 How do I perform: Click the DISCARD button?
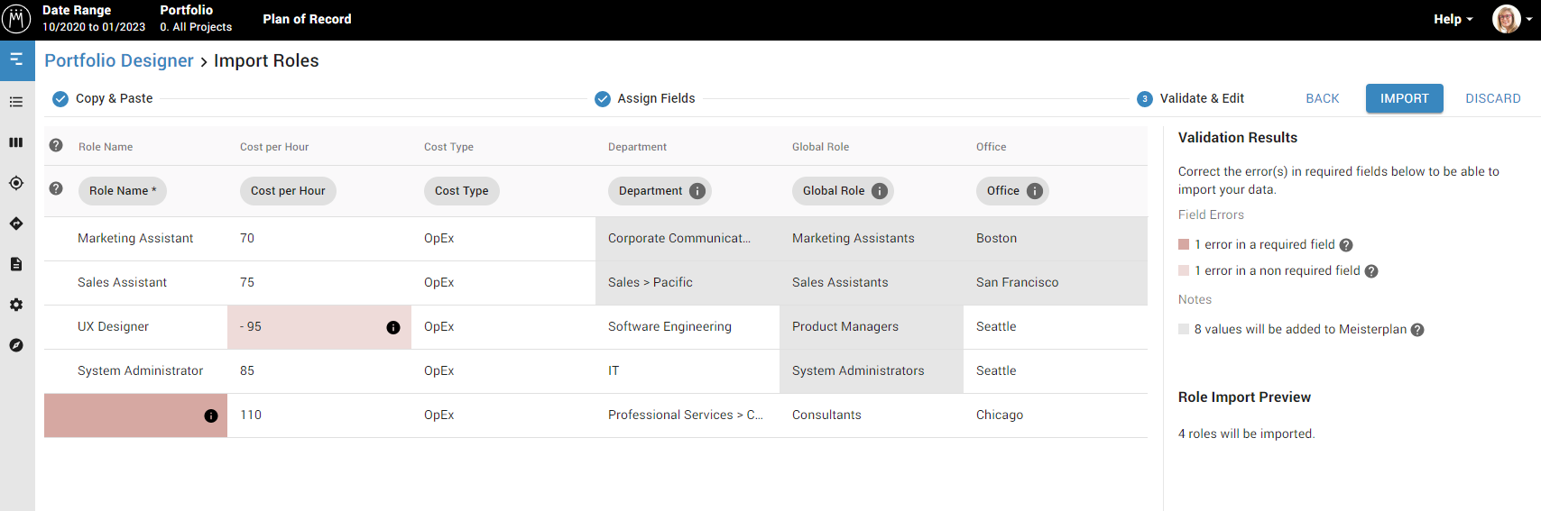[1492, 98]
